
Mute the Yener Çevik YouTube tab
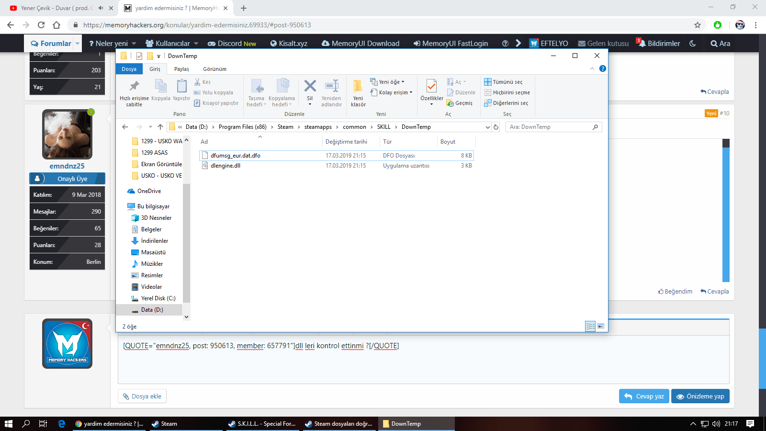[x=101, y=8]
